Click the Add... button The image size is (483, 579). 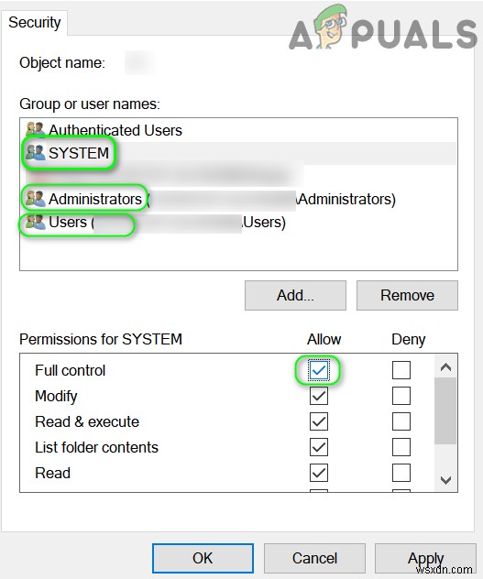coord(295,295)
